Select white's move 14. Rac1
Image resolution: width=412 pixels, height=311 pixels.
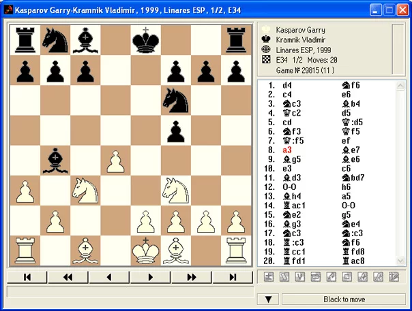click(294, 206)
